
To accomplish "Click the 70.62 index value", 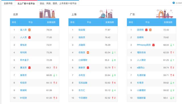I will [166, 37].
